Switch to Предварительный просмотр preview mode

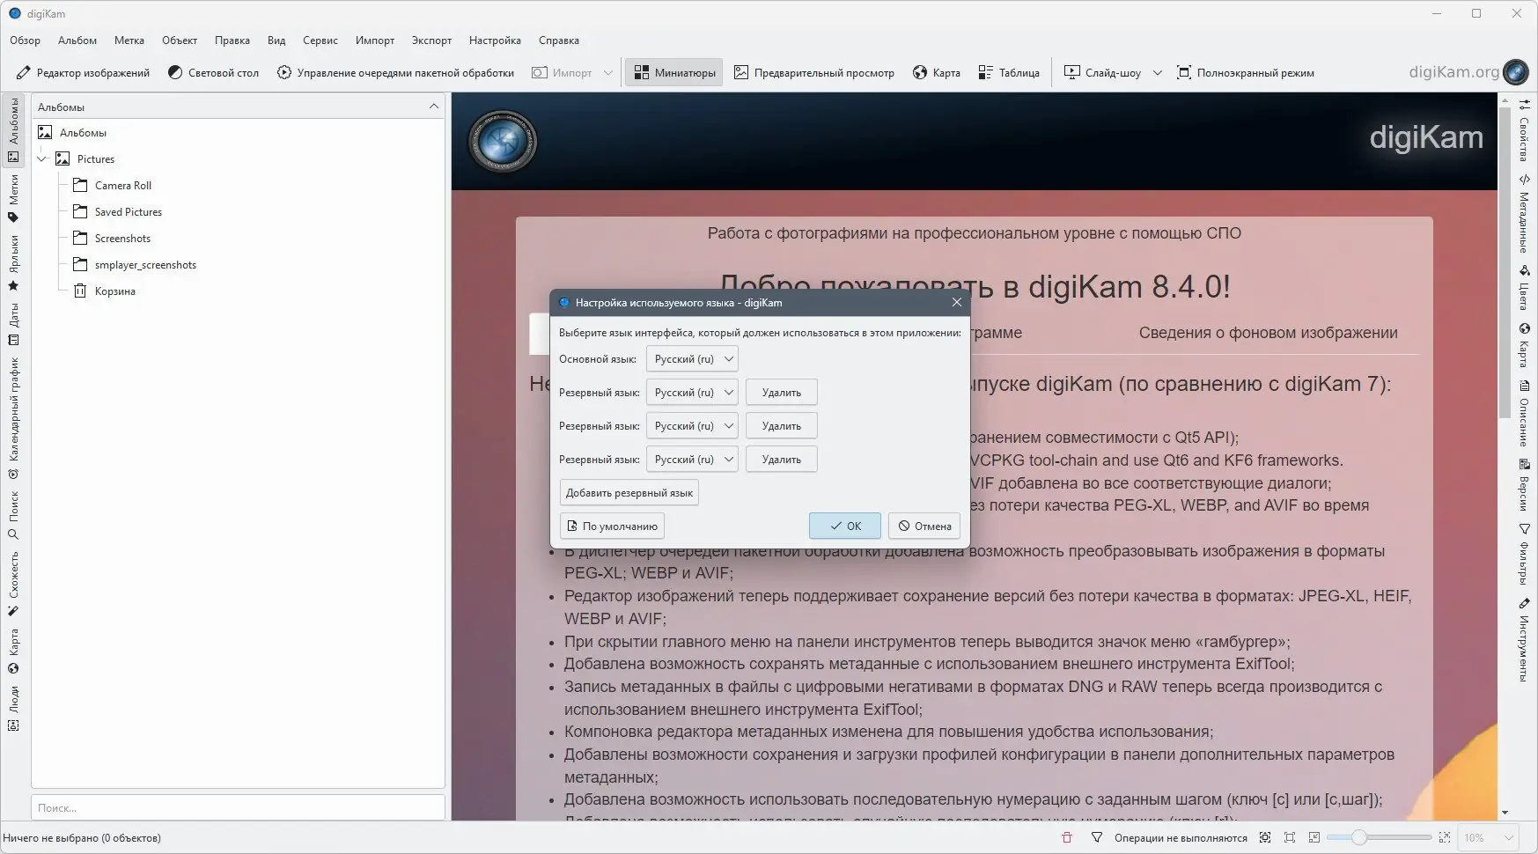pyautogui.click(x=814, y=73)
